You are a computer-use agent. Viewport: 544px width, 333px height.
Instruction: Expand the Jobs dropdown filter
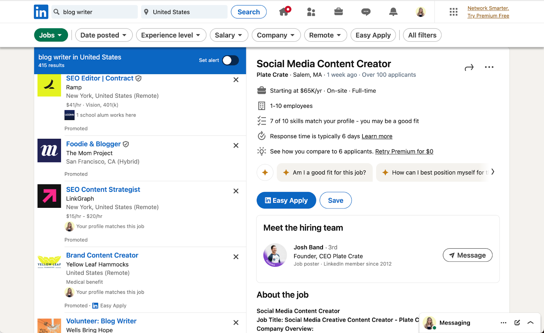pyautogui.click(x=51, y=35)
